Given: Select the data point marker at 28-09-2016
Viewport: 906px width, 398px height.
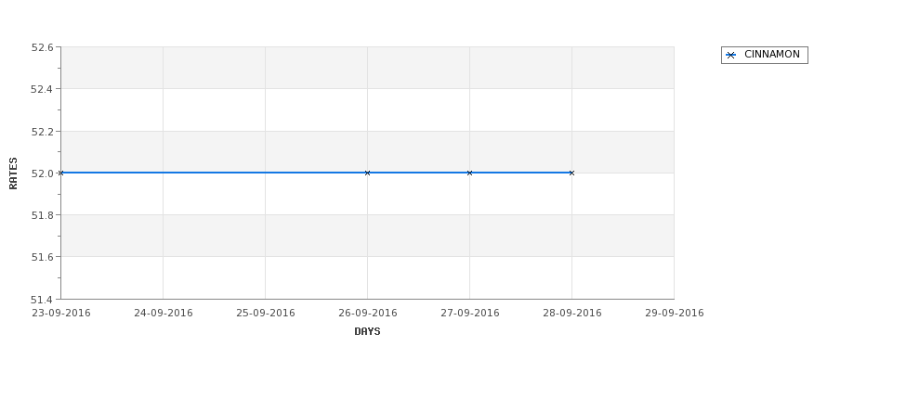Looking at the screenshot, I should [x=572, y=173].
